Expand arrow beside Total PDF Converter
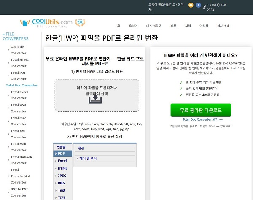 tap(8, 76)
